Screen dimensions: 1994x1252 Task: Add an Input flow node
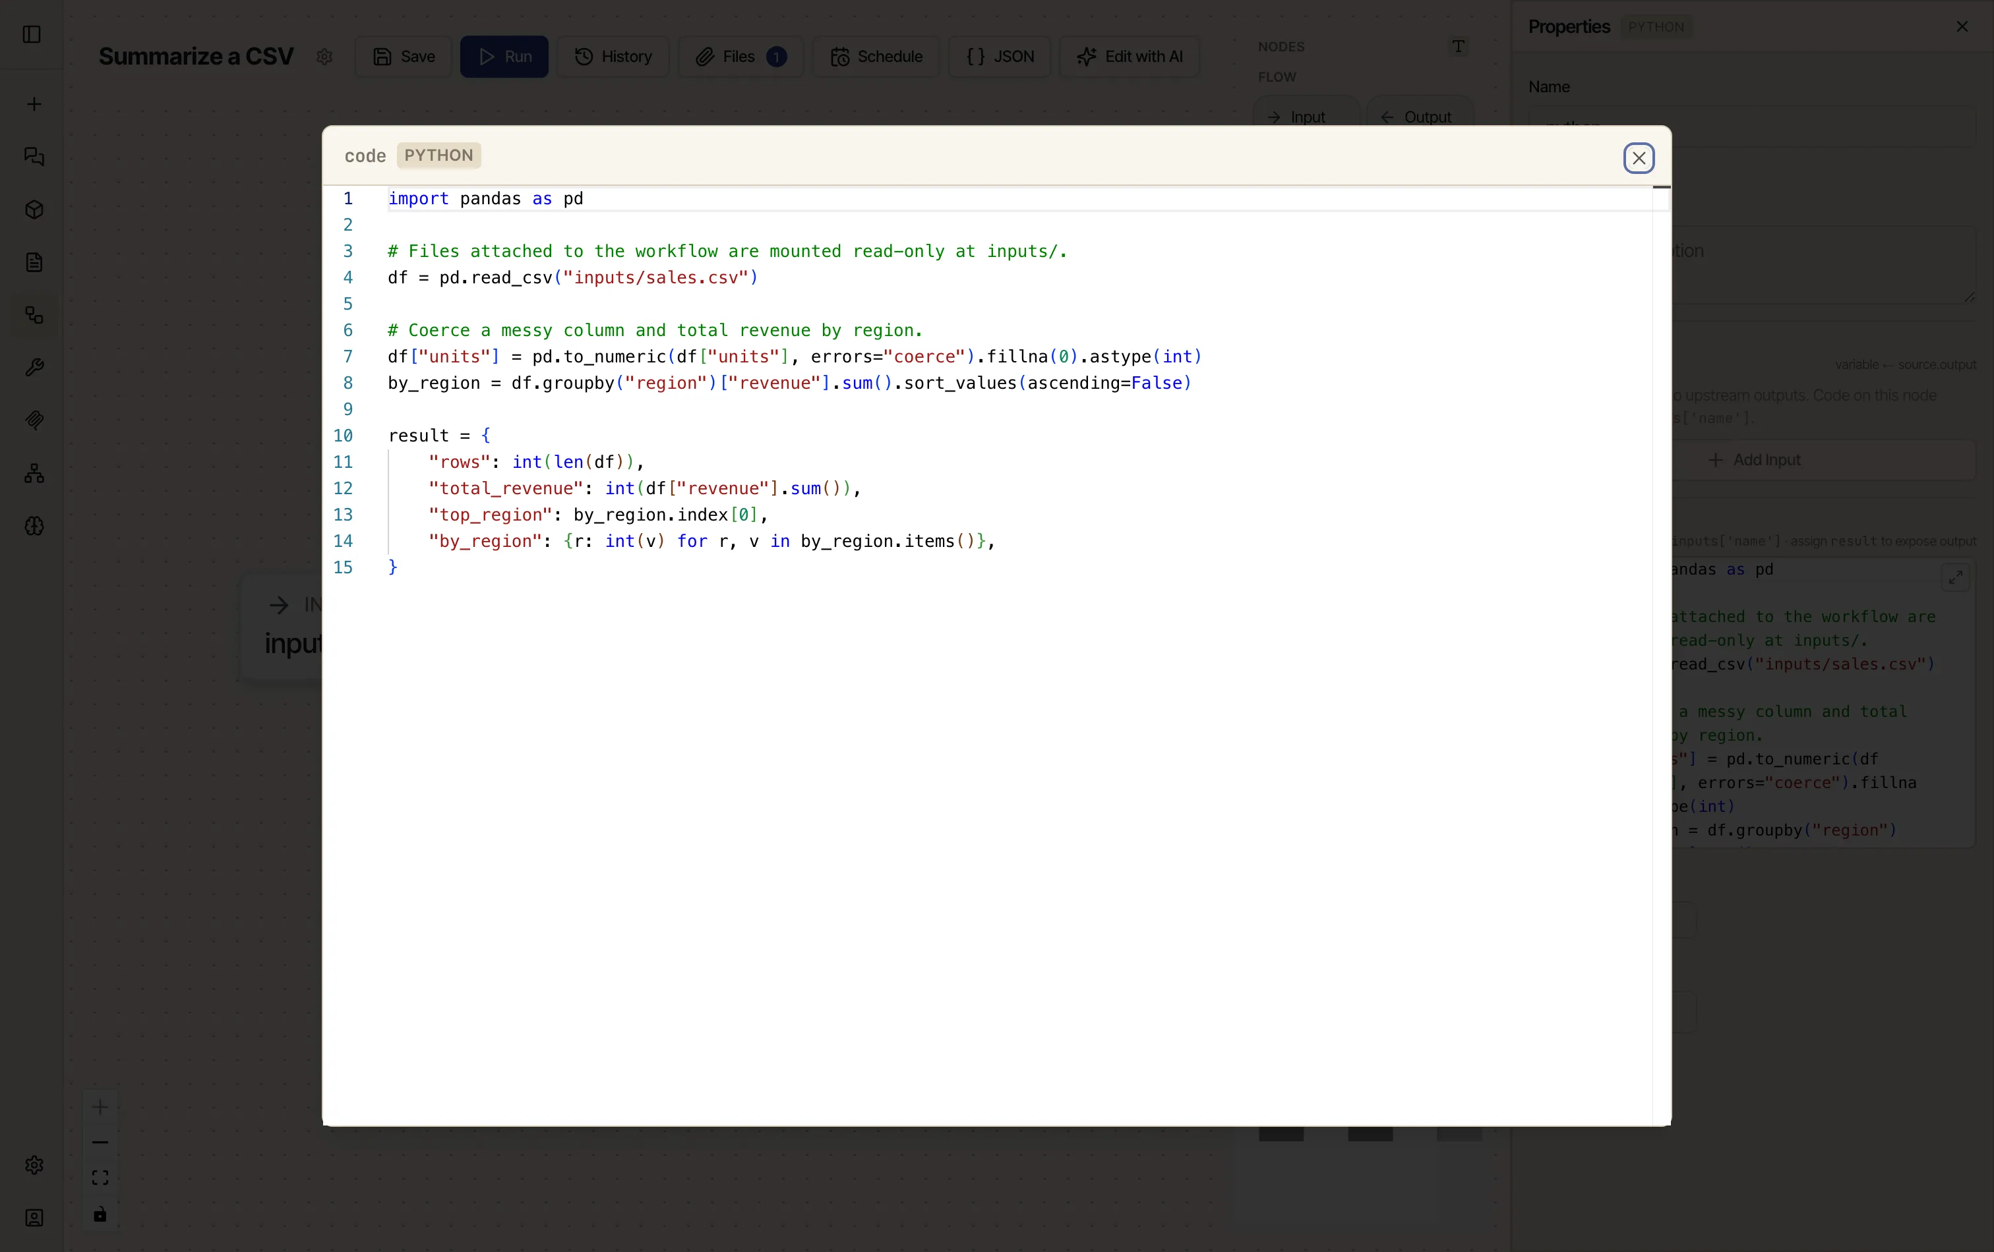click(1306, 112)
